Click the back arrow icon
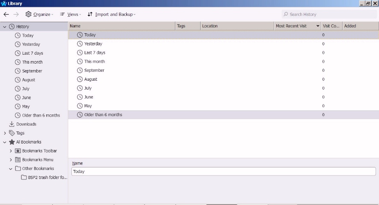The width and height of the screenshot is (379, 205). (6, 15)
